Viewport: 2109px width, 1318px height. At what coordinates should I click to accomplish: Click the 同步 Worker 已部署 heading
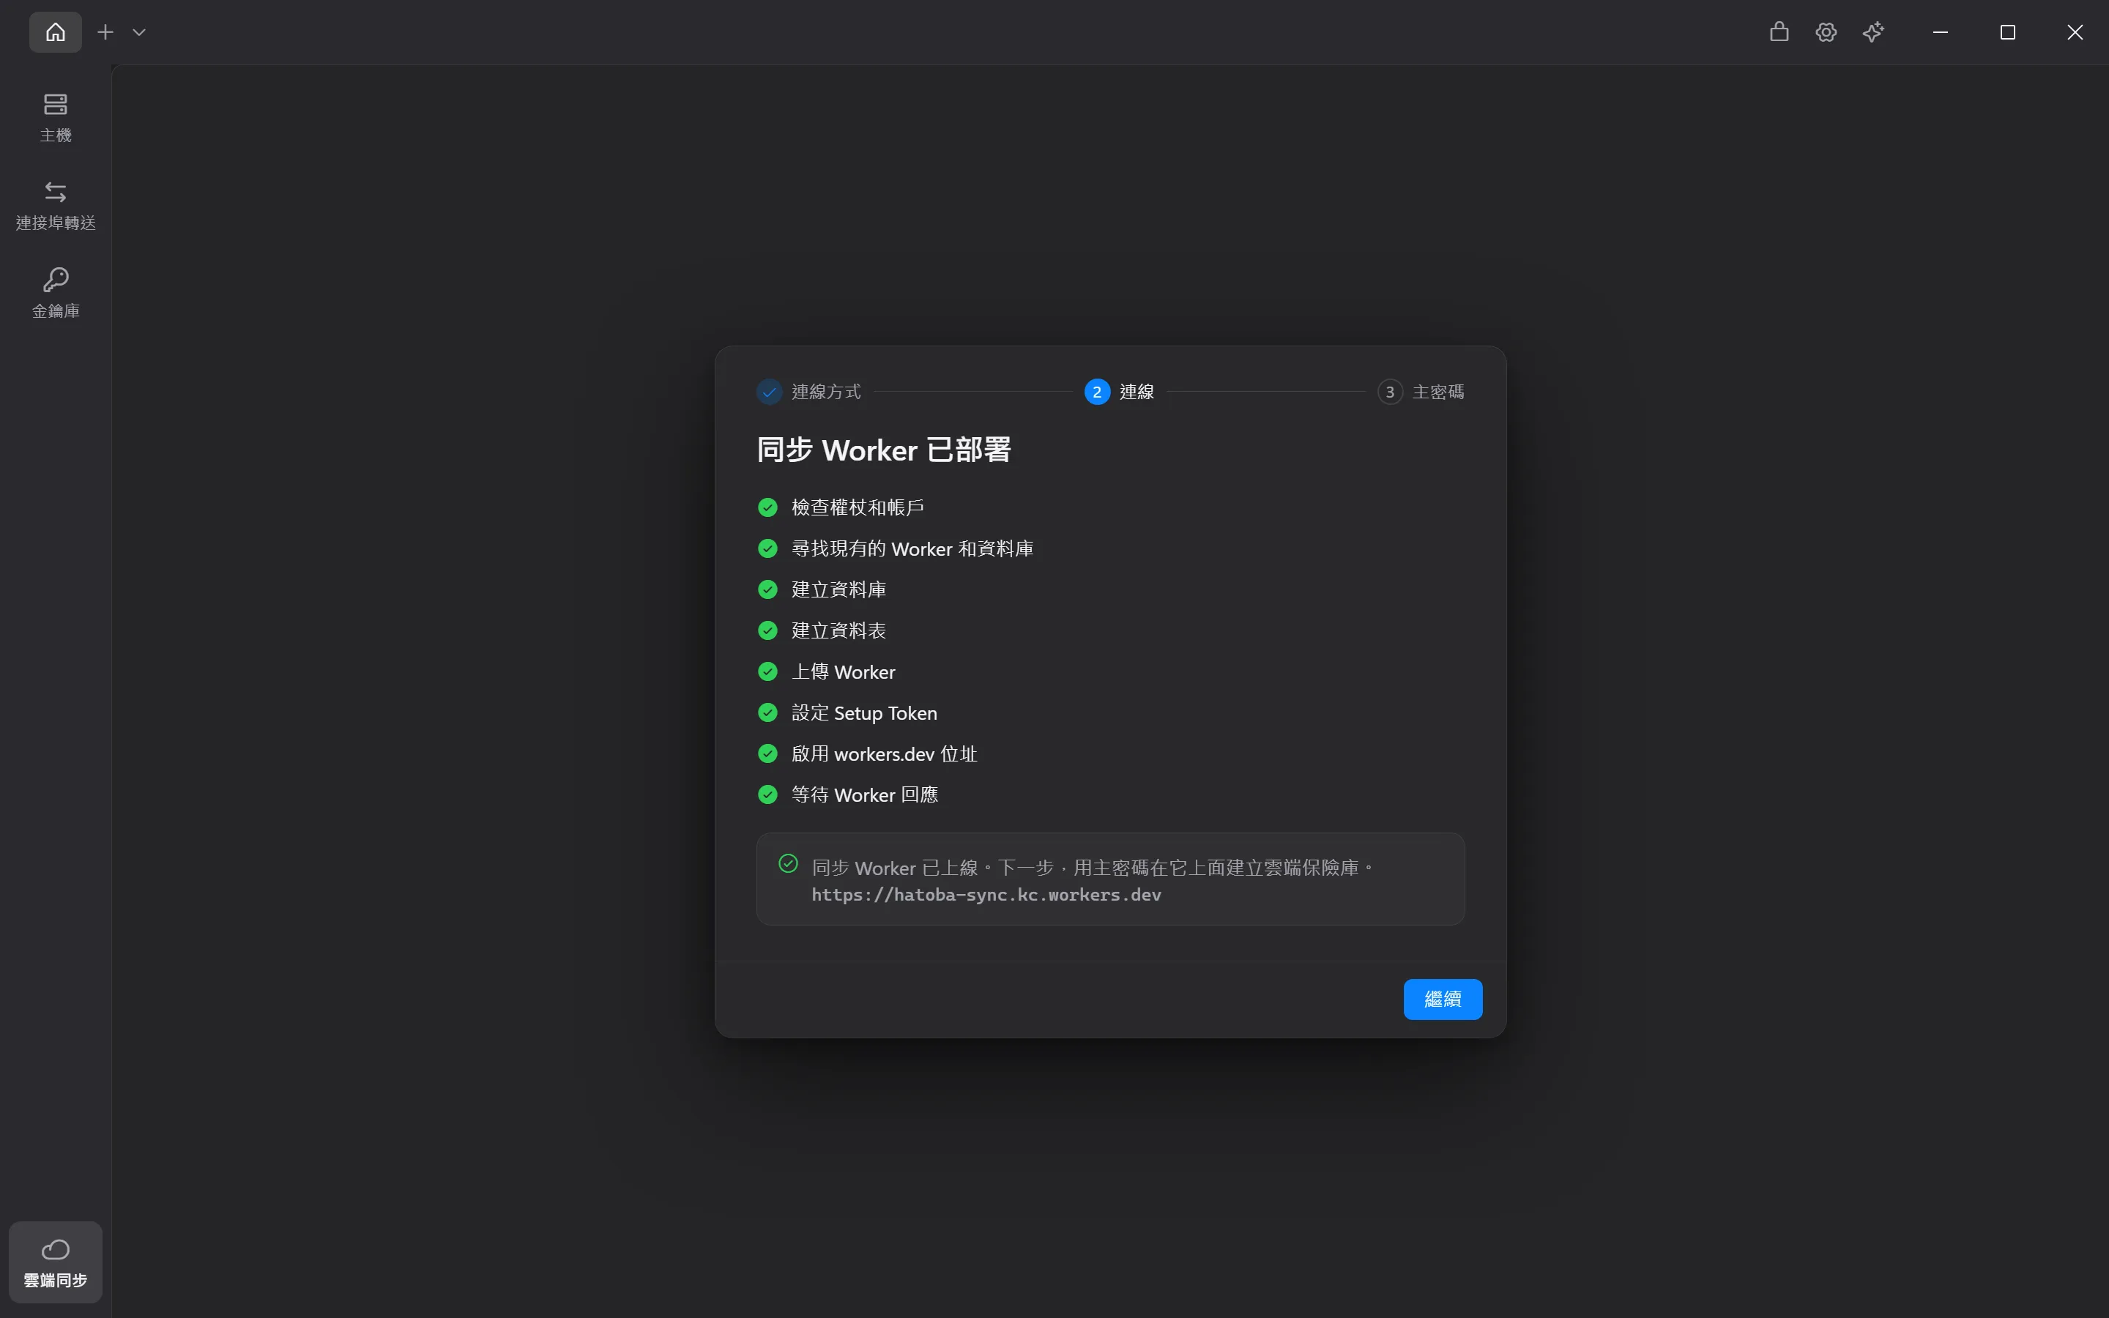tap(884, 450)
